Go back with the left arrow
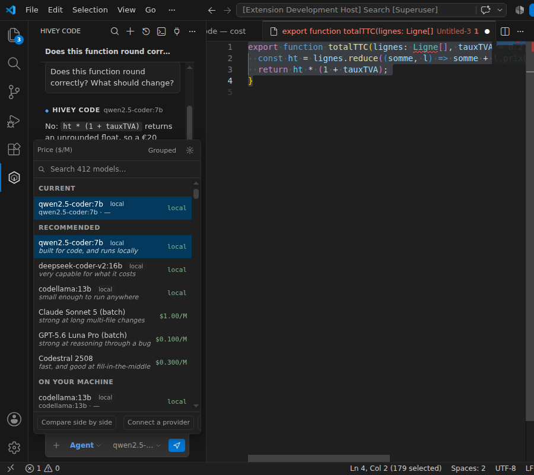This screenshot has width=534, height=475. [x=212, y=10]
